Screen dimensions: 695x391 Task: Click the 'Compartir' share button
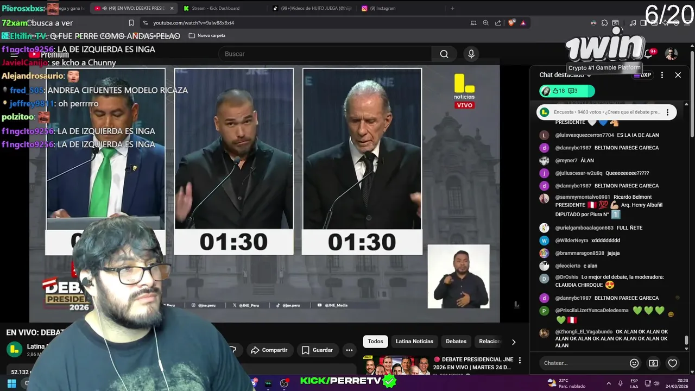(x=269, y=350)
